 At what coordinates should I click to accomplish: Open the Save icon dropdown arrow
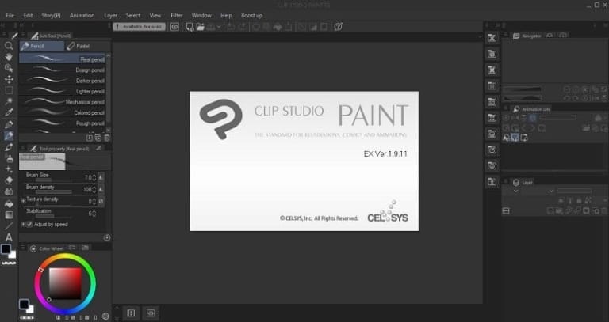coord(219,27)
